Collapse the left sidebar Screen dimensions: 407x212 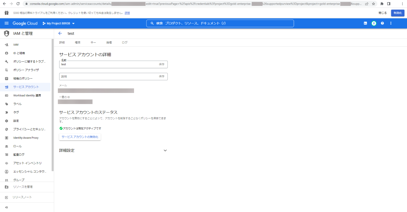(6, 207)
